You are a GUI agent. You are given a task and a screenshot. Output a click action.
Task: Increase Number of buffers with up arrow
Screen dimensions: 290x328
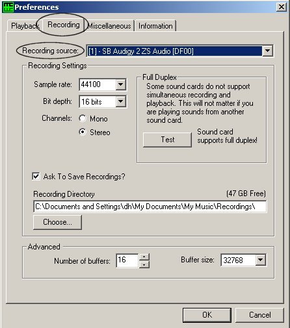(x=144, y=257)
